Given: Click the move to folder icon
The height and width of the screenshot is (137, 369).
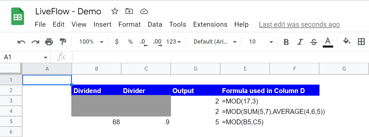Looking at the screenshot, I should tap(129, 11).
